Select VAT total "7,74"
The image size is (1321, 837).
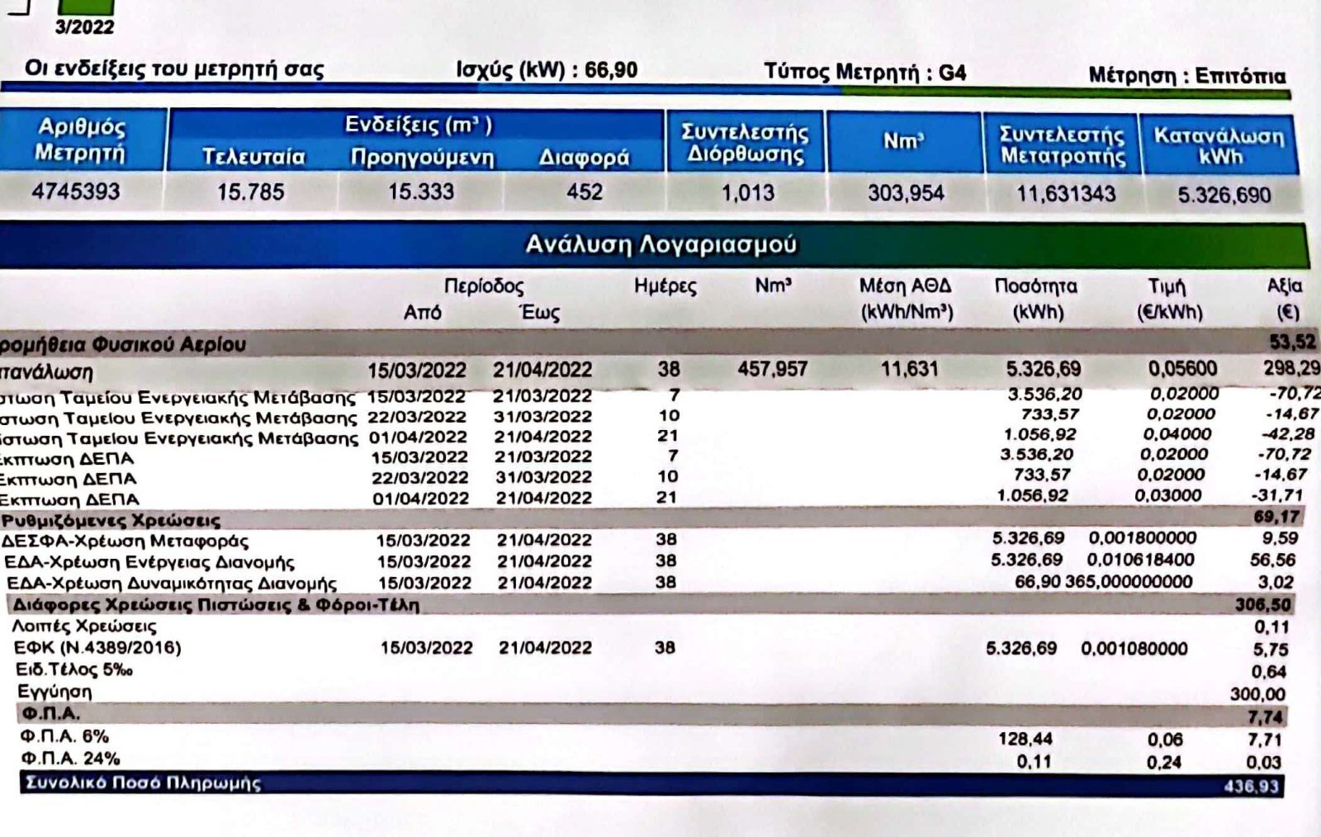tap(1266, 717)
